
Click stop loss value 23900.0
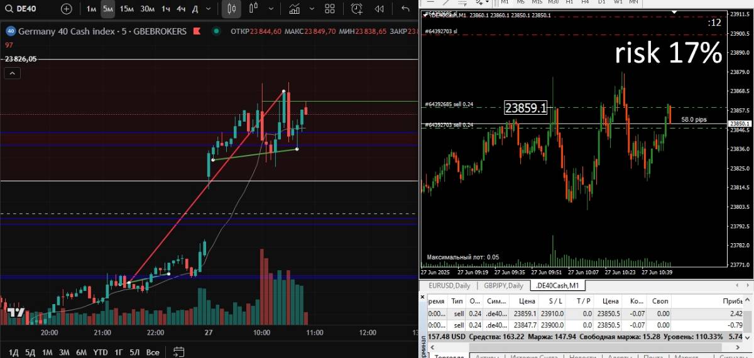coord(552,325)
